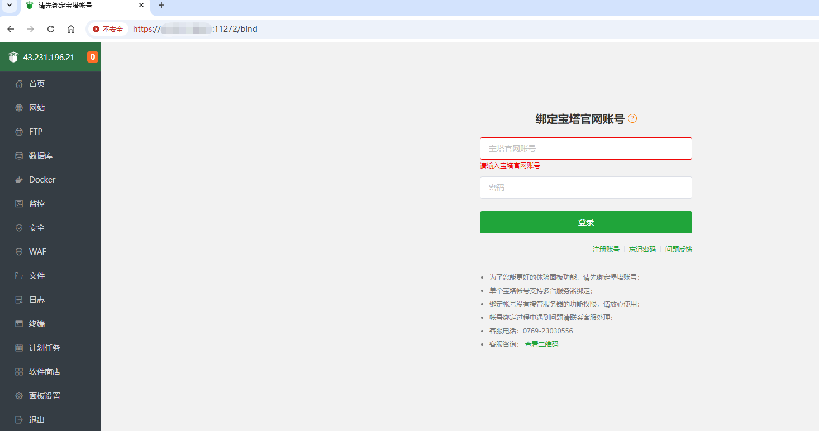Screen dimensions: 819x431
Task: Open the 计划任务 menu label
Action: (x=45, y=348)
